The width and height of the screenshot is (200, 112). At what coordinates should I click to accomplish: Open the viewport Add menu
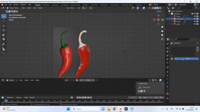pos(34,8)
